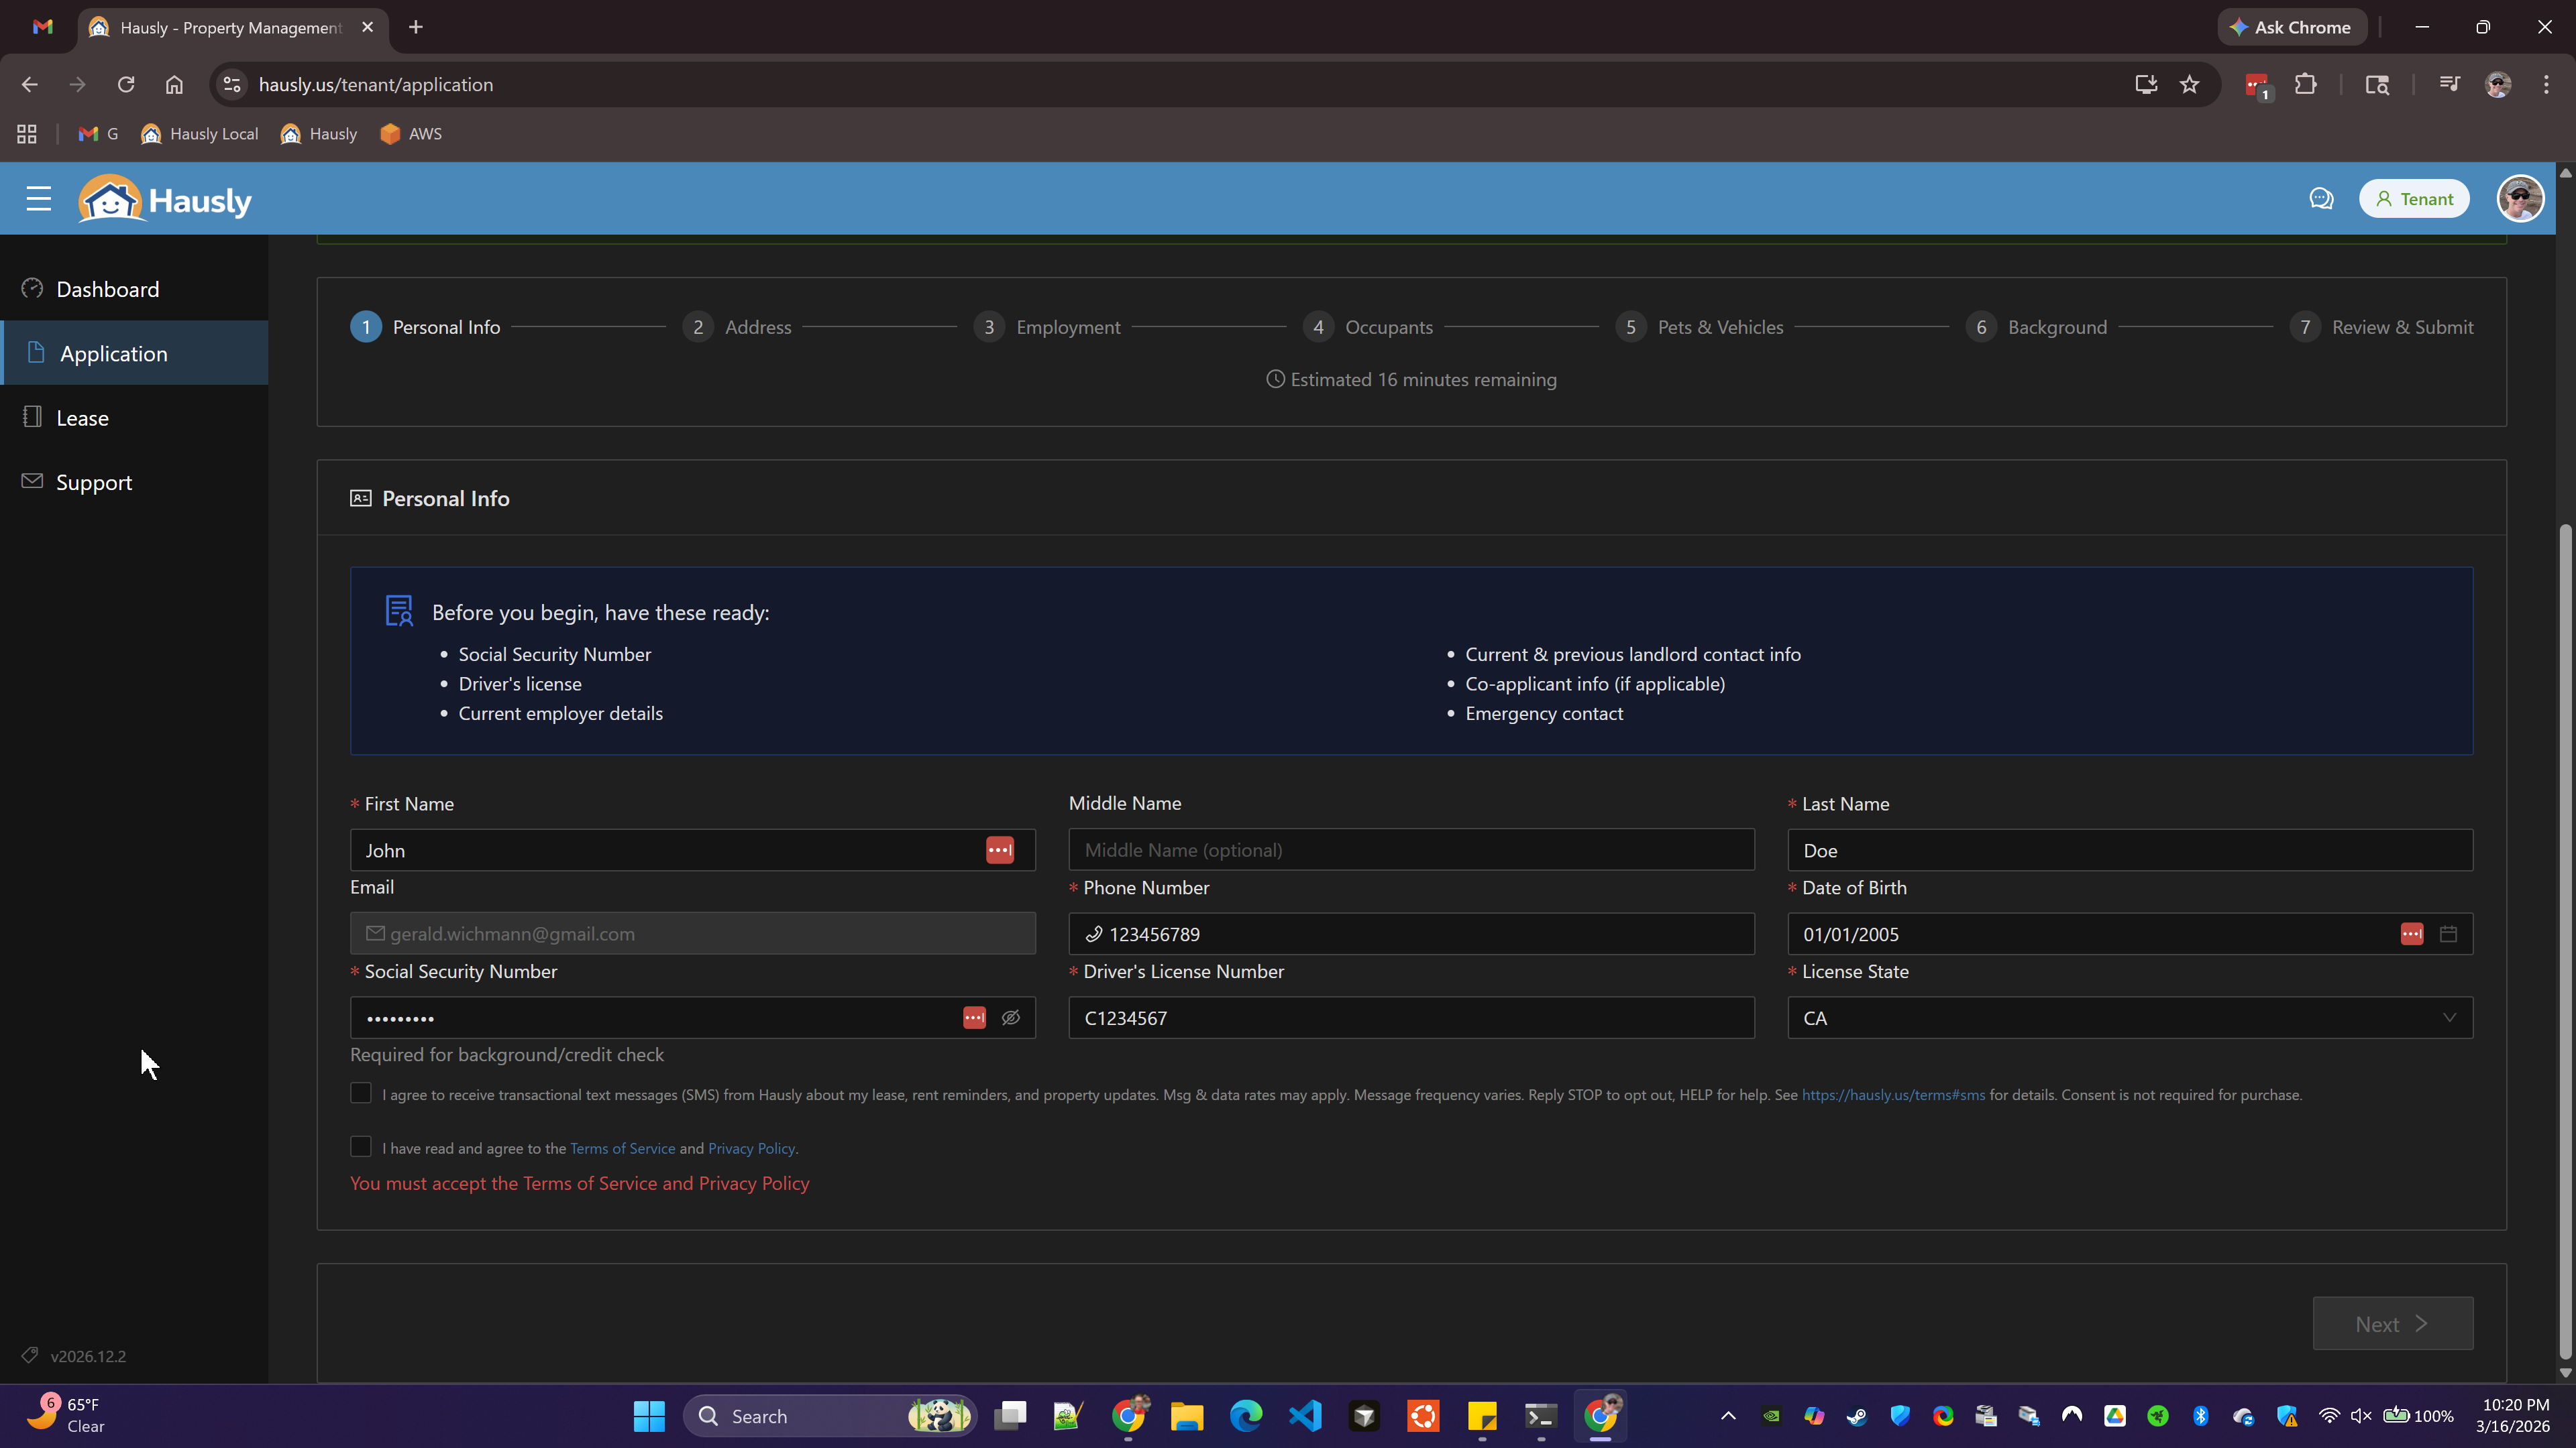The image size is (2576, 1448).
Task: Jump to step 2 Address
Action: 737,326
